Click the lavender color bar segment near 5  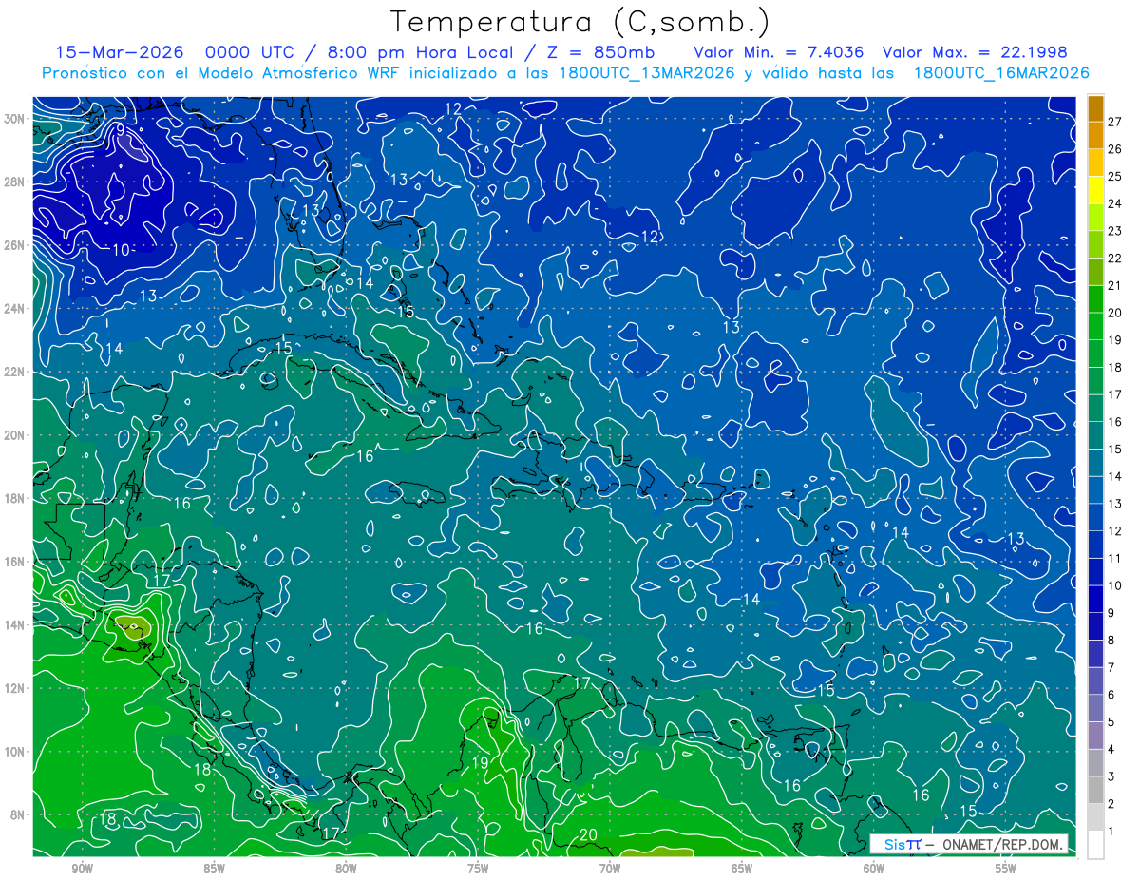[1095, 735]
